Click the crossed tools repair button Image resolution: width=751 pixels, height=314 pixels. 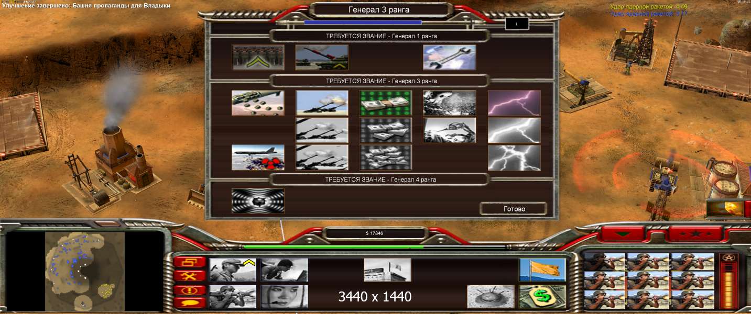pyautogui.click(x=189, y=276)
